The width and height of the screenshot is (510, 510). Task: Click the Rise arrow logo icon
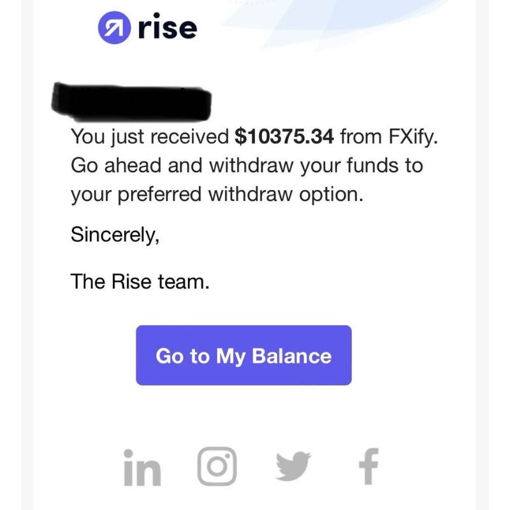pyautogui.click(x=112, y=29)
